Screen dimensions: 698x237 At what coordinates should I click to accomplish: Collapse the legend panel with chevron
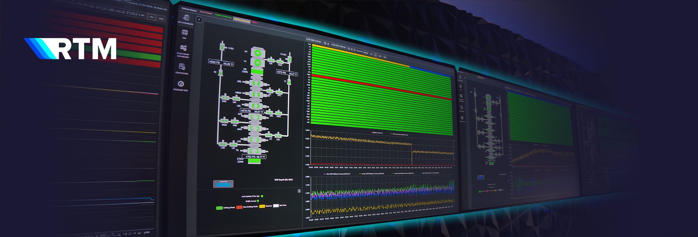point(299,191)
